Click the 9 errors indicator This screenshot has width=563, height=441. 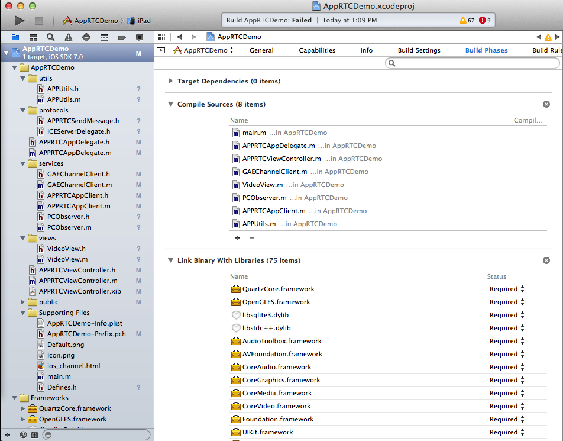click(485, 21)
